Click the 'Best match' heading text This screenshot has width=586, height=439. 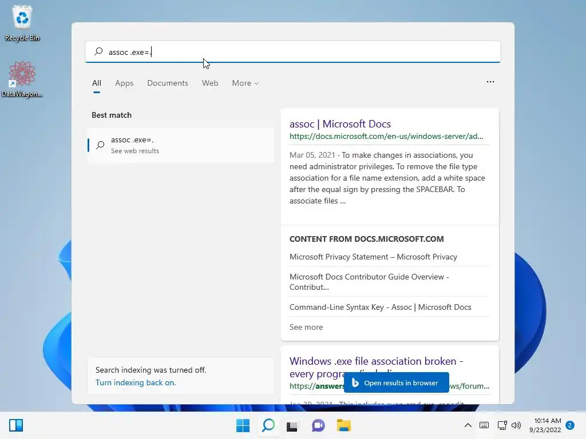click(112, 115)
